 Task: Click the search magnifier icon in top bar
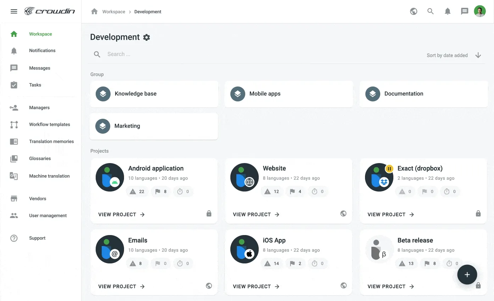[x=430, y=11]
